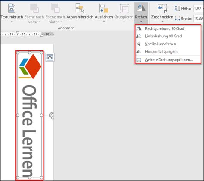Open Weitere Drehungsoptionen...

(x=168, y=60)
